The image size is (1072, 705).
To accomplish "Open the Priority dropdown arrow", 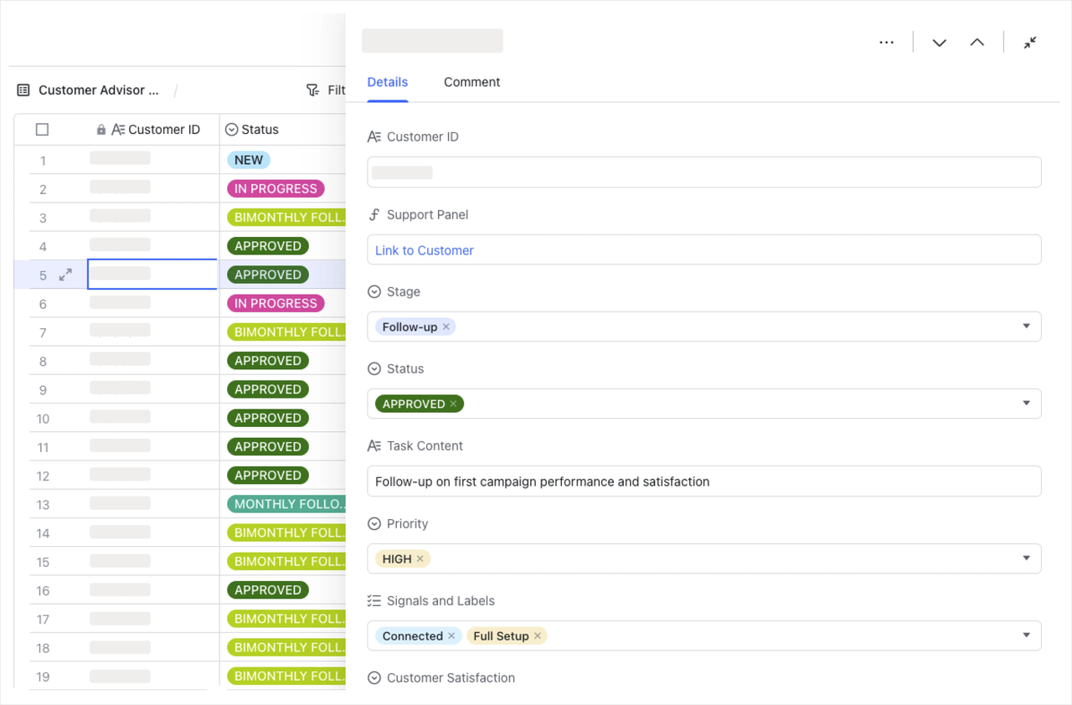I will 1026,558.
